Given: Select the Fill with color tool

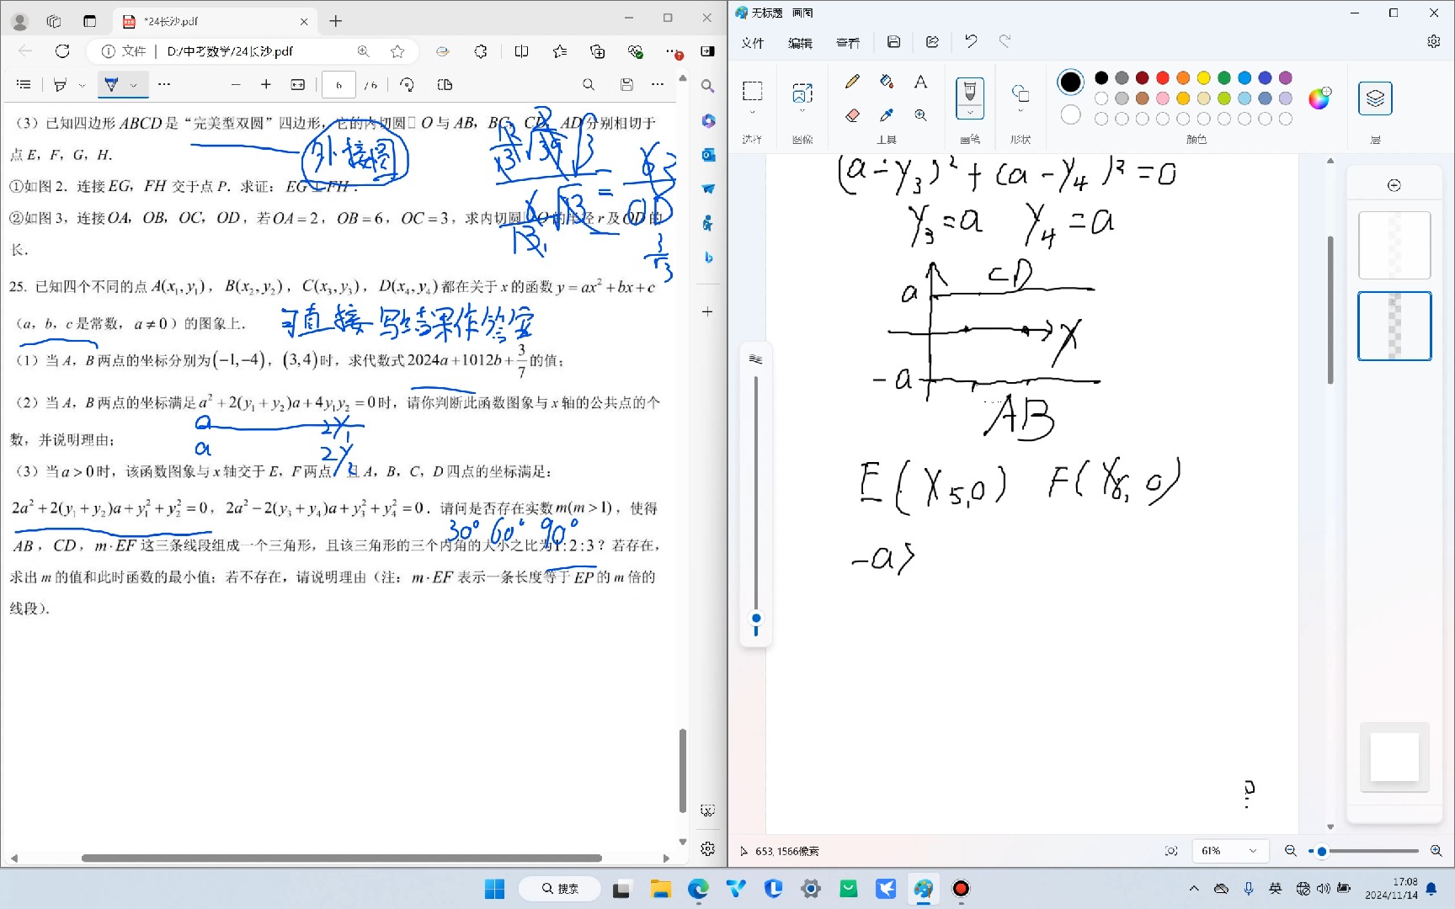Looking at the screenshot, I should point(887,82).
